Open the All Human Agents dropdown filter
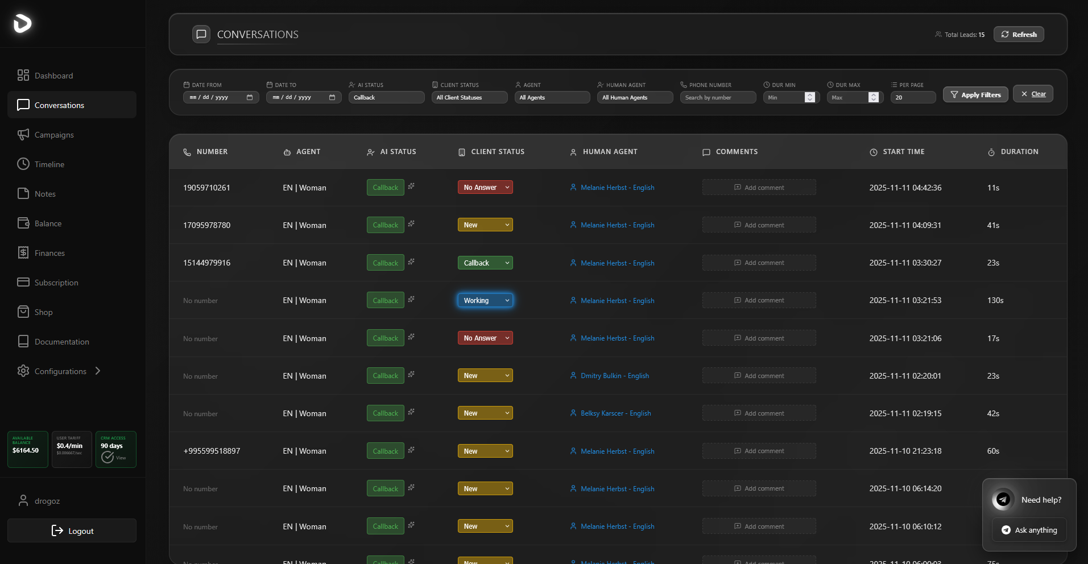The image size is (1088, 564). pos(634,97)
